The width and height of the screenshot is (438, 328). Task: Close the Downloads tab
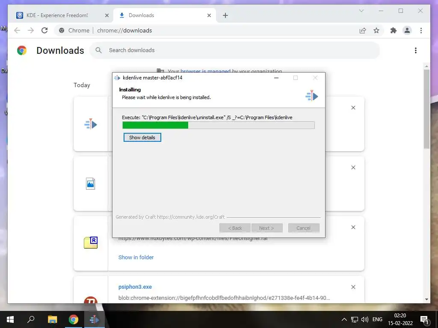[209, 15]
